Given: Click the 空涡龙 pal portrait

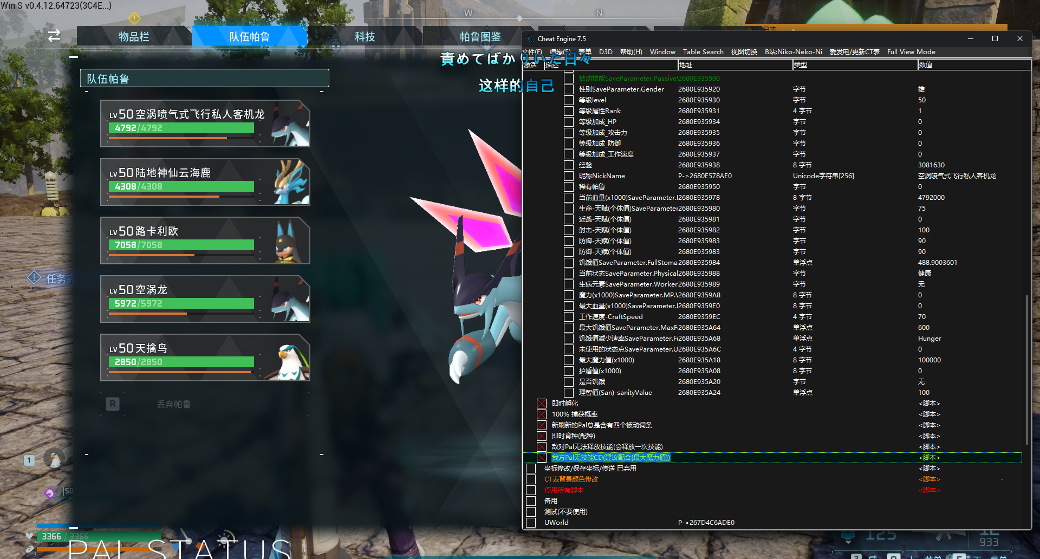Looking at the screenshot, I should tap(290, 300).
